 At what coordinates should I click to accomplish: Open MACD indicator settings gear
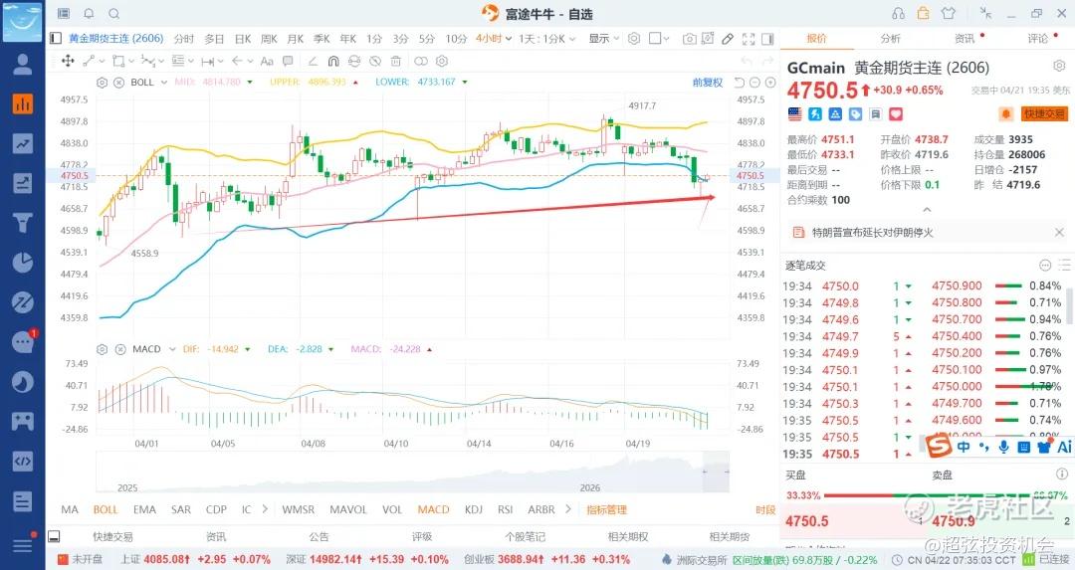102,349
